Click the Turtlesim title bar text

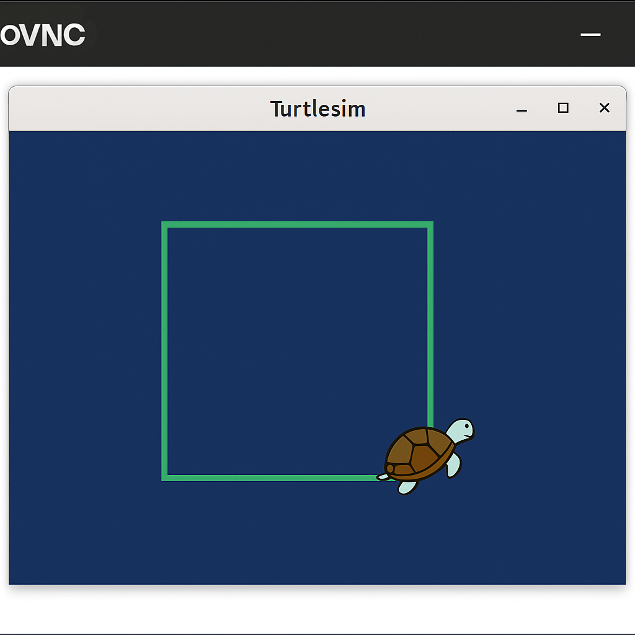click(318, 109)
